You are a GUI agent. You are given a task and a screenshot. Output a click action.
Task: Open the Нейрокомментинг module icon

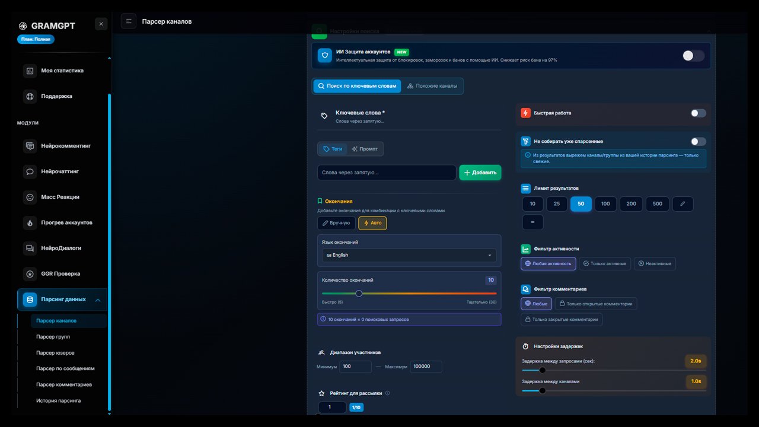pyautogui.click(x=30, y=146)
